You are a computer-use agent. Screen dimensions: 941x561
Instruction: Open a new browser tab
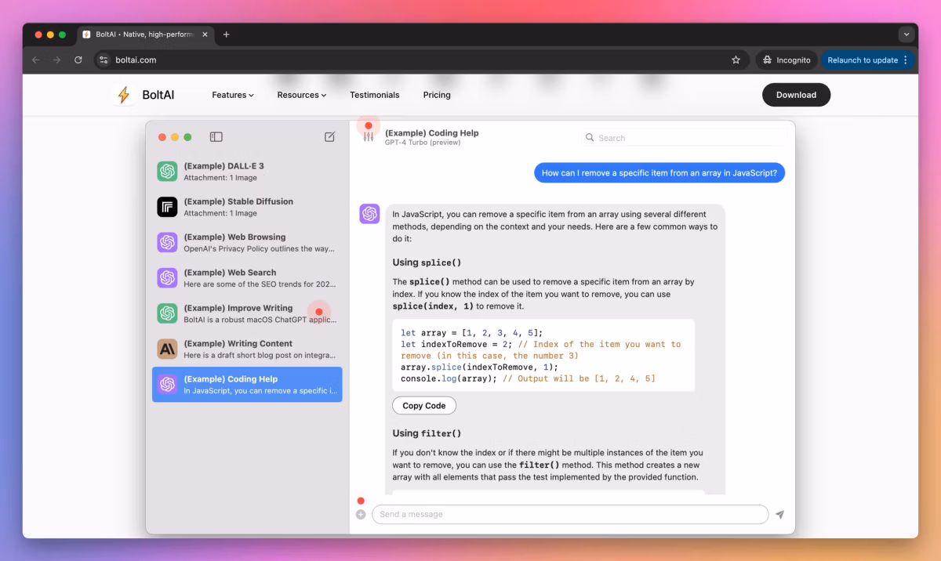point(227,34)
